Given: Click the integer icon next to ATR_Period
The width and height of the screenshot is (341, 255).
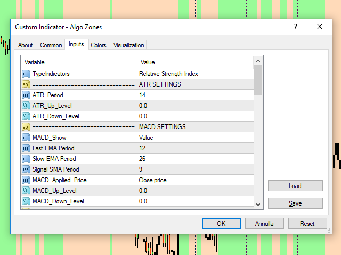Looking at the screenshot, I should tap(26, 95).
